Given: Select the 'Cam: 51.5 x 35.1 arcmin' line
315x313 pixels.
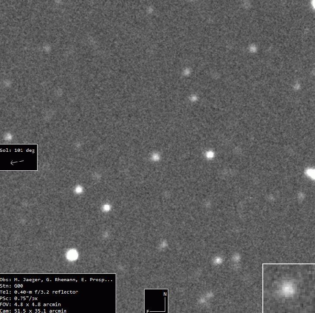Looking at the screenshot, I should (33, 310).
